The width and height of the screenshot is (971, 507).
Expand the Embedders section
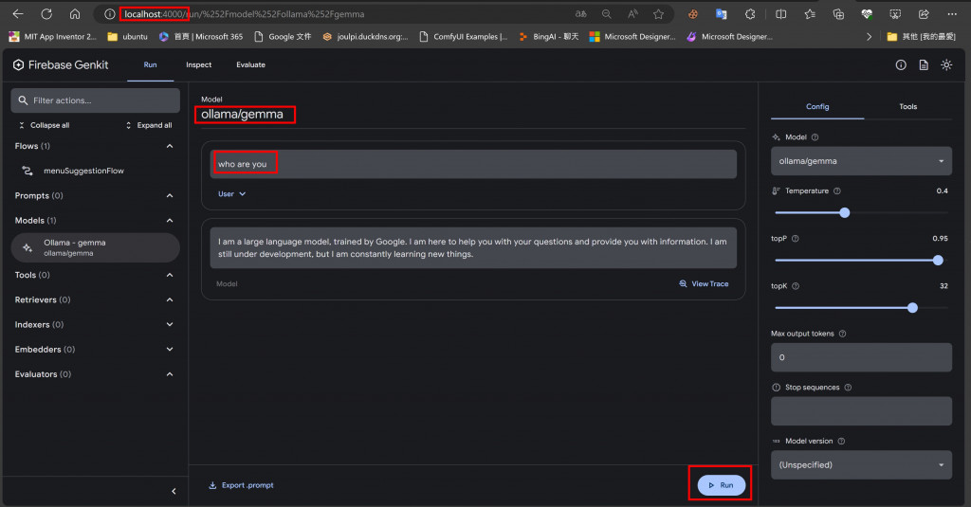tap(170, 349)
